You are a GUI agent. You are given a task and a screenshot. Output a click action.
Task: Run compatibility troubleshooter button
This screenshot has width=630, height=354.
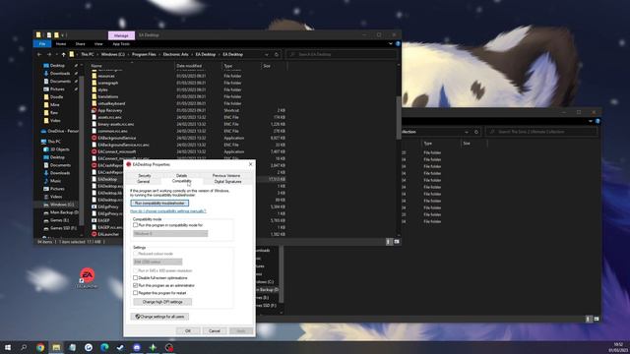(159, 204)
